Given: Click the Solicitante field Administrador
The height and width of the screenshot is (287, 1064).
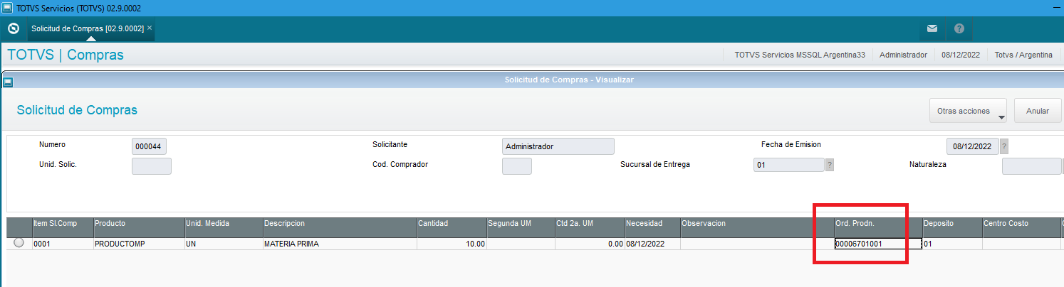Looking at the screenshot, I should tap(558, 146).
